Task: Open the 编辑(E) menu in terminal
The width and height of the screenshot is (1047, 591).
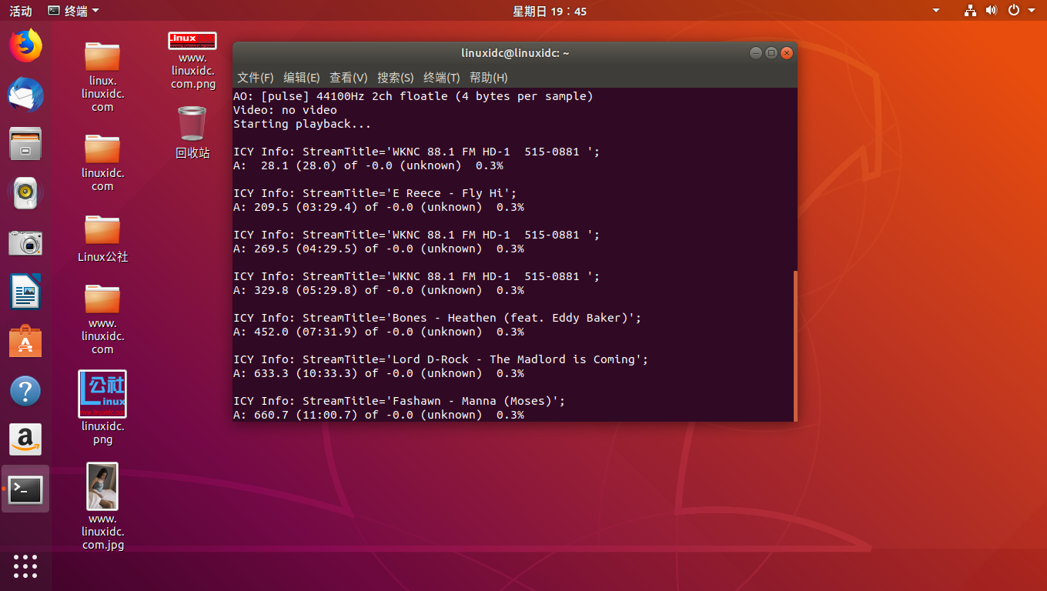Action: click(302, 78)
